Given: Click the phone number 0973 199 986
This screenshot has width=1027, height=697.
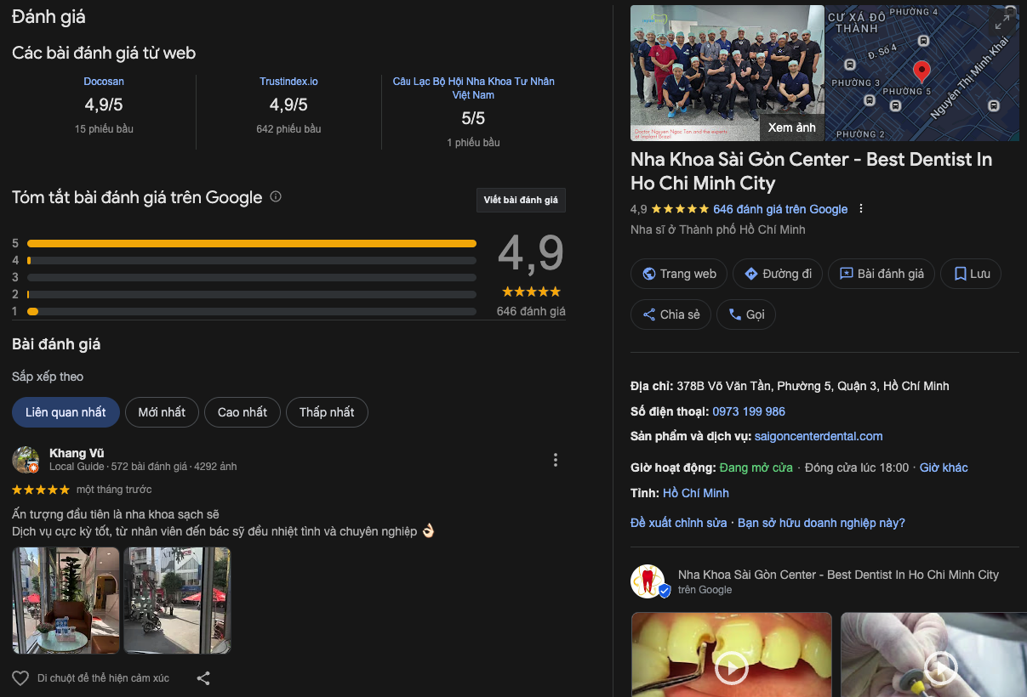Looking at the screenshot, I should 749,411.
